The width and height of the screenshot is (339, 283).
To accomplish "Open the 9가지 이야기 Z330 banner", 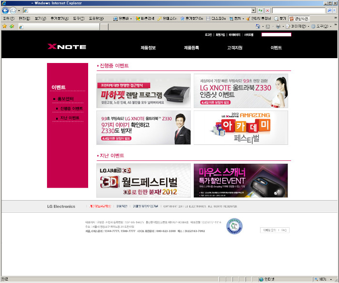I will 143,127.
